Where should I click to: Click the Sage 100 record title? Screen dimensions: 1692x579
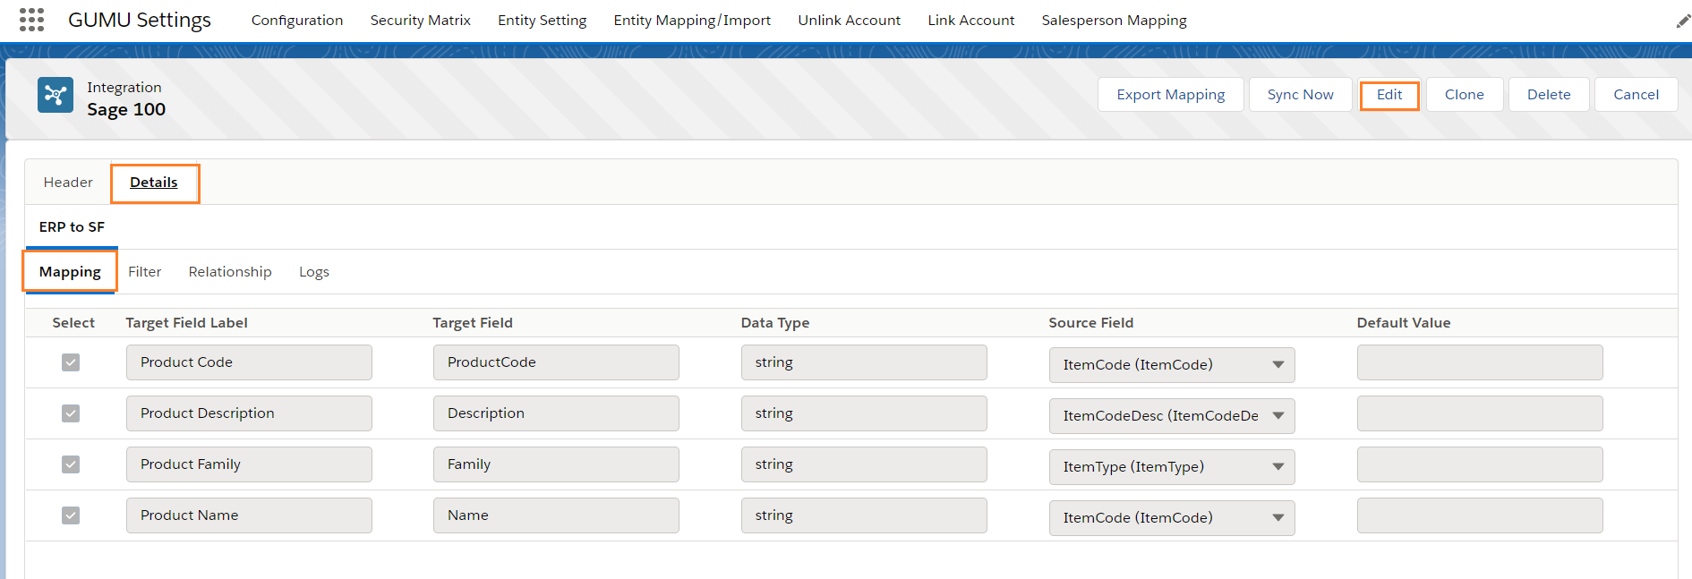coord(126,110)
